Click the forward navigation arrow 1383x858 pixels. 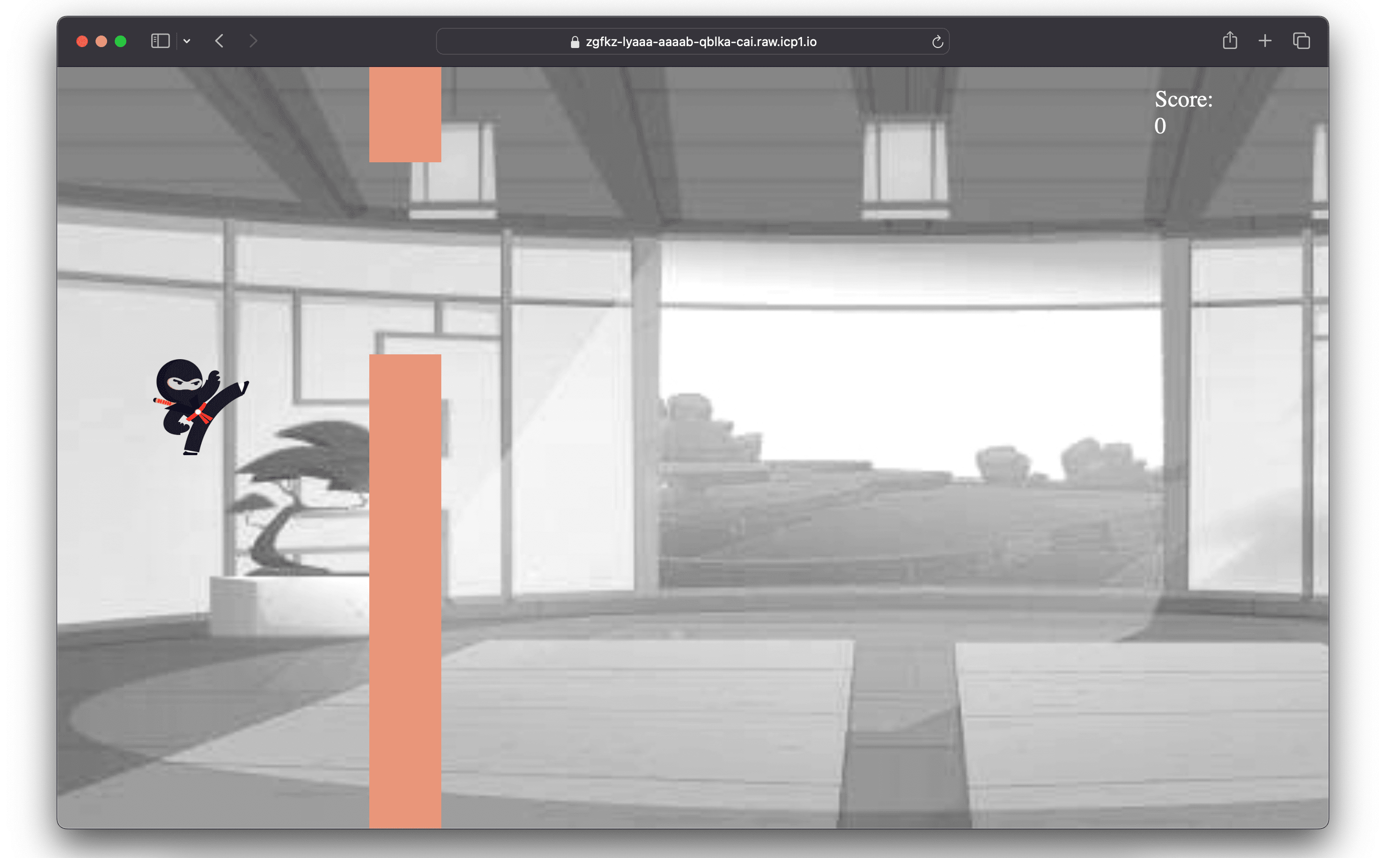click(253, 41)
